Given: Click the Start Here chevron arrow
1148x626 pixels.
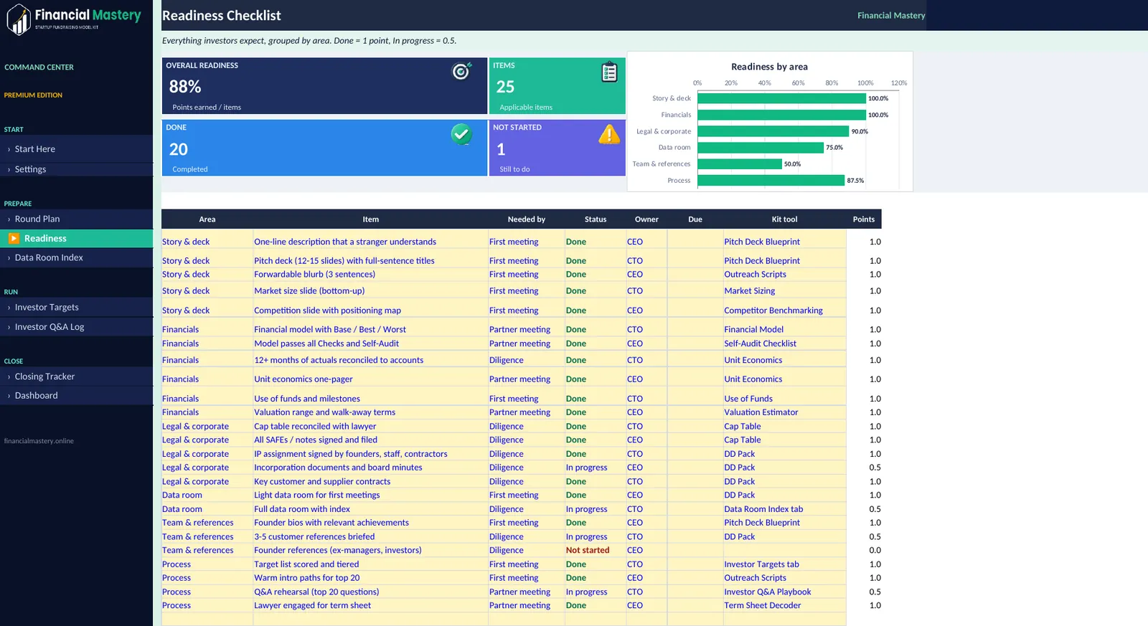Looking at the screenshot, I should 9,149.
